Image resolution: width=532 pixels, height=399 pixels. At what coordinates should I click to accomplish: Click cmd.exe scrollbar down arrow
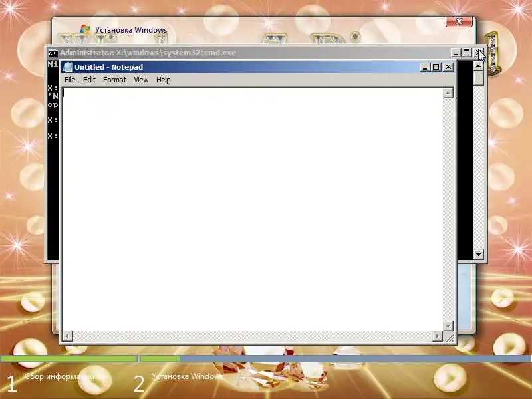(478, 254)
